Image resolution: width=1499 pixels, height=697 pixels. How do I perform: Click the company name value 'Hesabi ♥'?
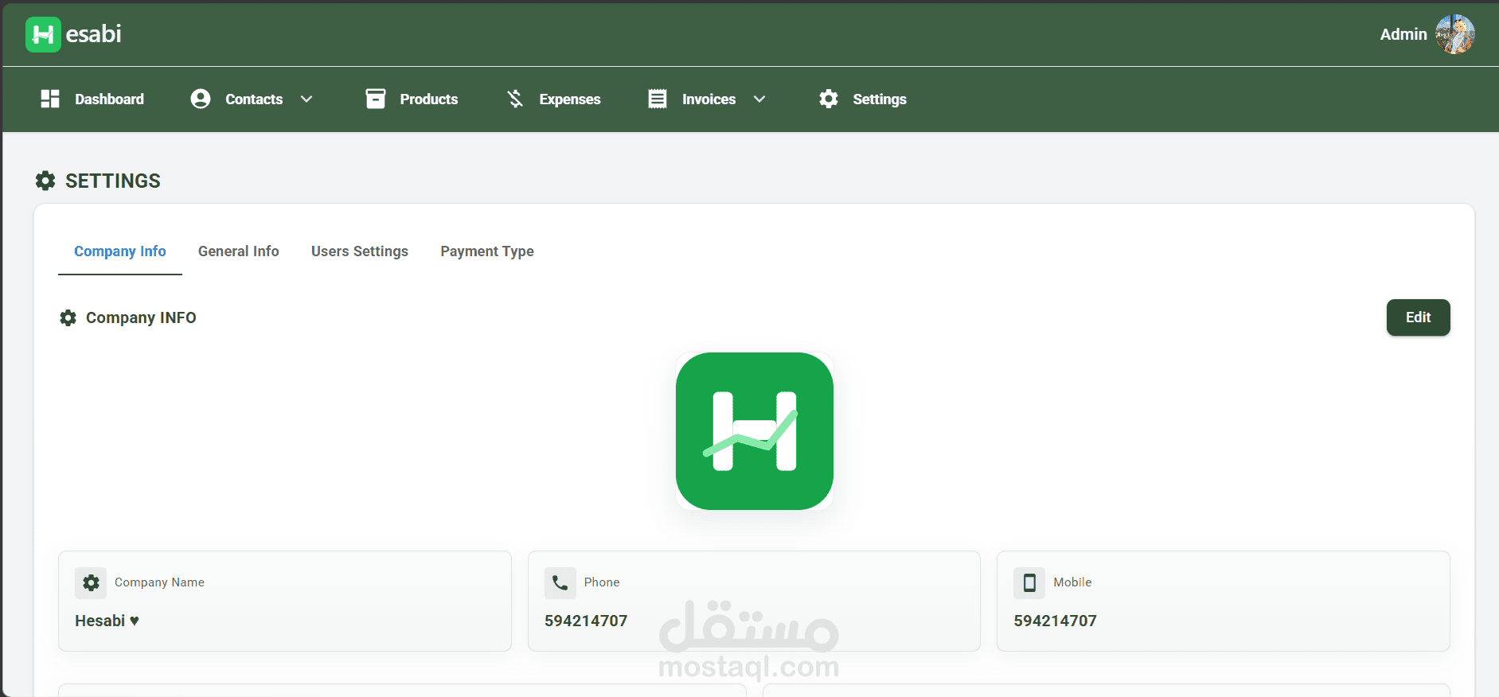107,621
